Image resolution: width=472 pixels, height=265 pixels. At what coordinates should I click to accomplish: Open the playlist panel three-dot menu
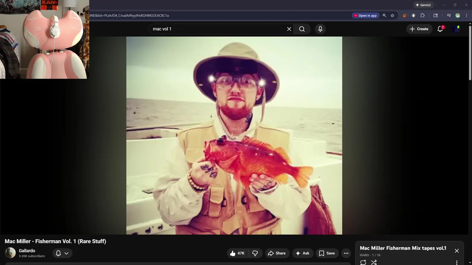pos(457,262)
